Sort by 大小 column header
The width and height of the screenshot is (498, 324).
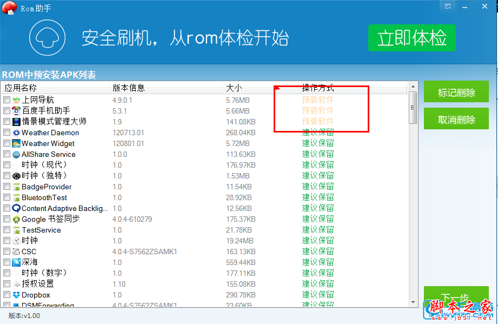(260, 88)
